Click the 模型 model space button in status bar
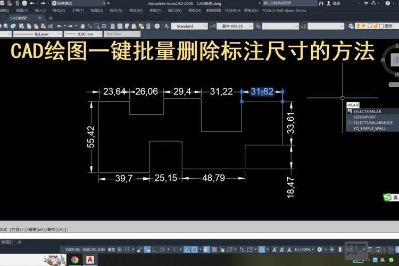This screenshot has height=266, width=399. coord(111,250)
